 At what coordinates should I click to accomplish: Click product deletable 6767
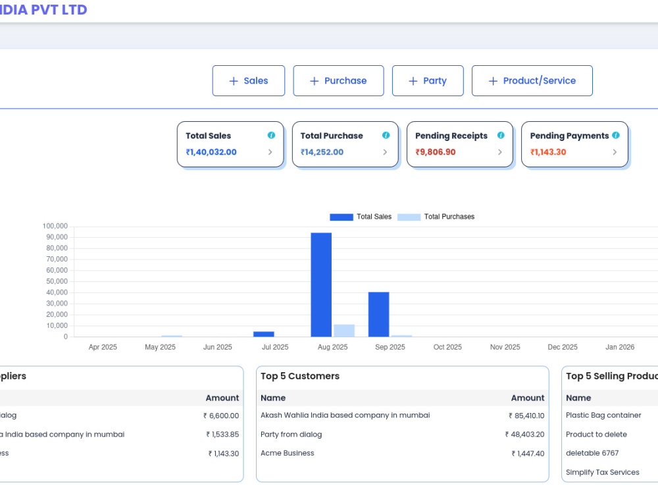[592, 453]
